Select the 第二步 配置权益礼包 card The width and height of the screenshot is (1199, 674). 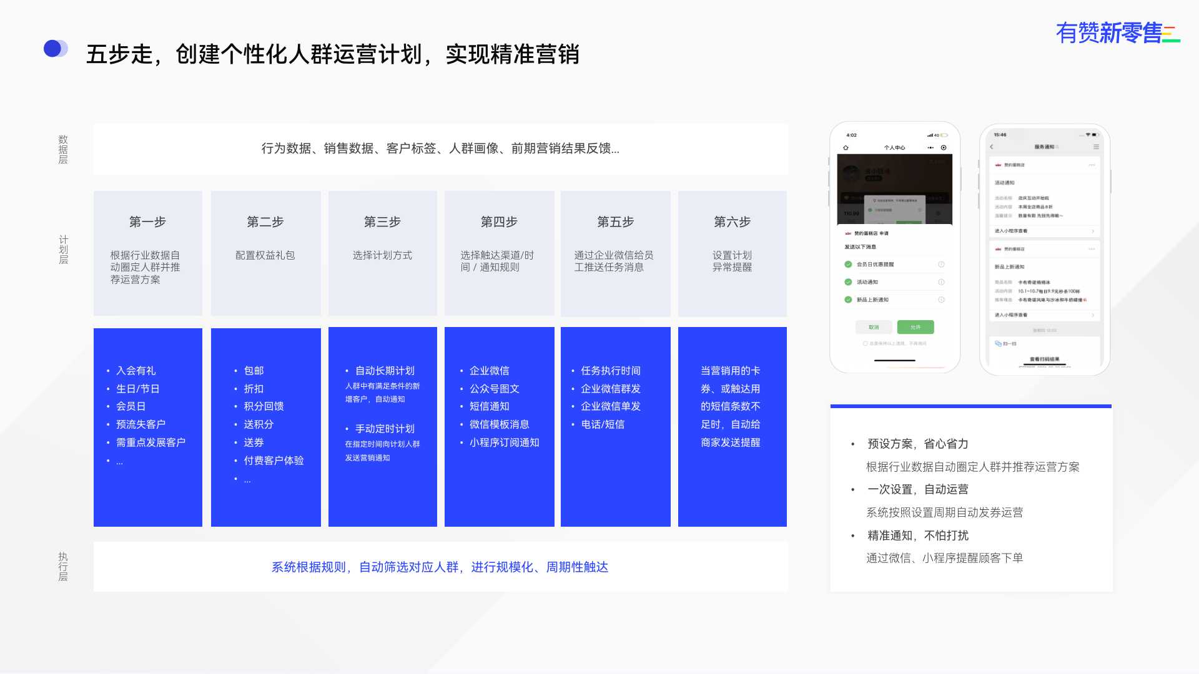point(266,253)
